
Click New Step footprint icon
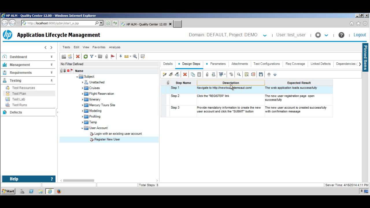[164, 75]
